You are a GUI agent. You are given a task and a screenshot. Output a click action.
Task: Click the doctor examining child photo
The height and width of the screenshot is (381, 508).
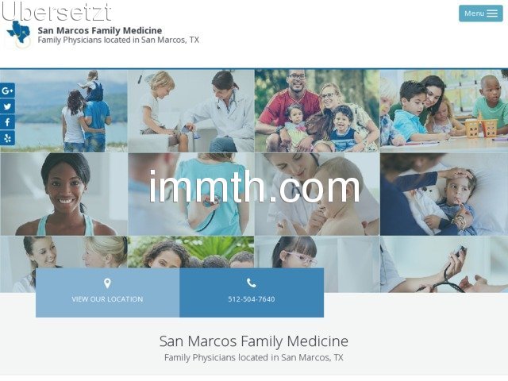pos(191,111)
